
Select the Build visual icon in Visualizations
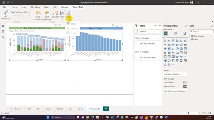[166, 33]
